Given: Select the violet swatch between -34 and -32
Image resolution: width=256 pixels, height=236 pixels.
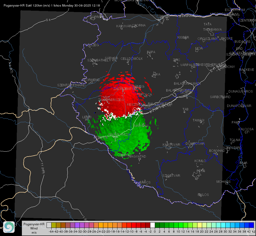Looking at the screenshot, I should pos(77,225).
